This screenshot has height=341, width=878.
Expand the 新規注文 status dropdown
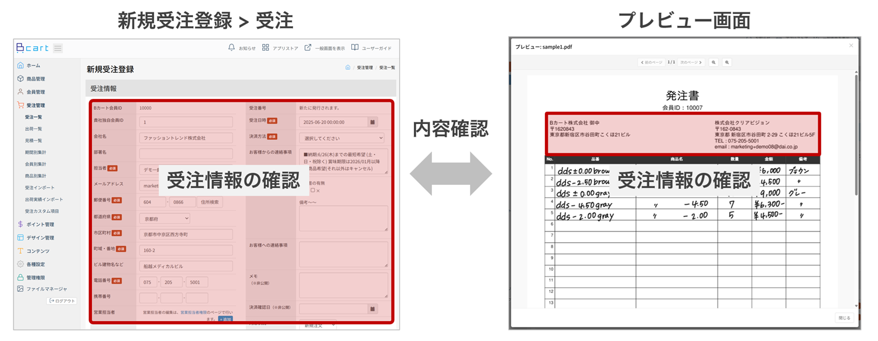pyautogui.click(x=318, y=325)
